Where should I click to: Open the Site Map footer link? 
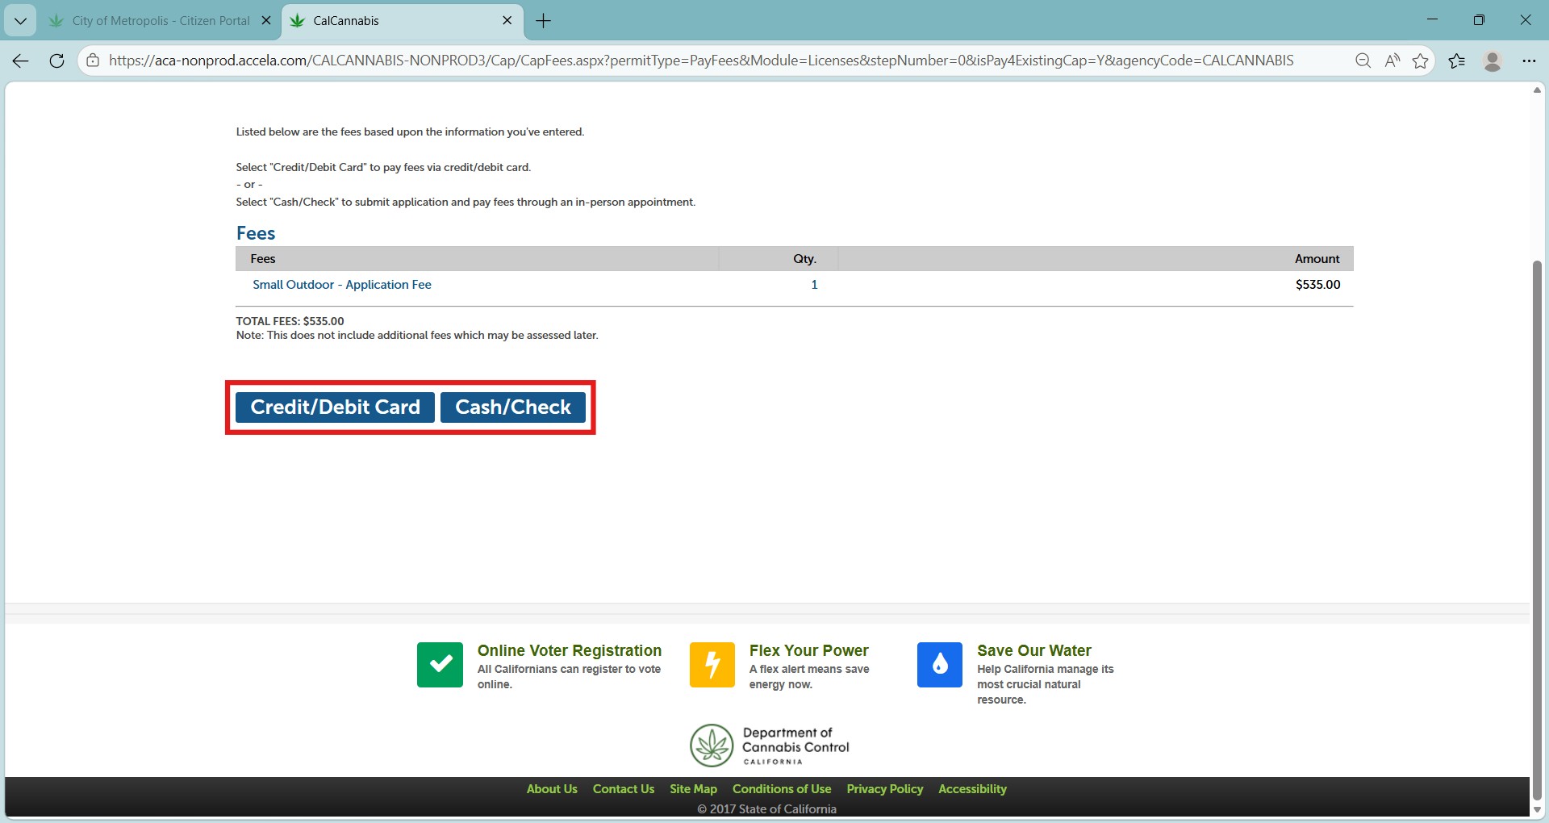(693, 789)
